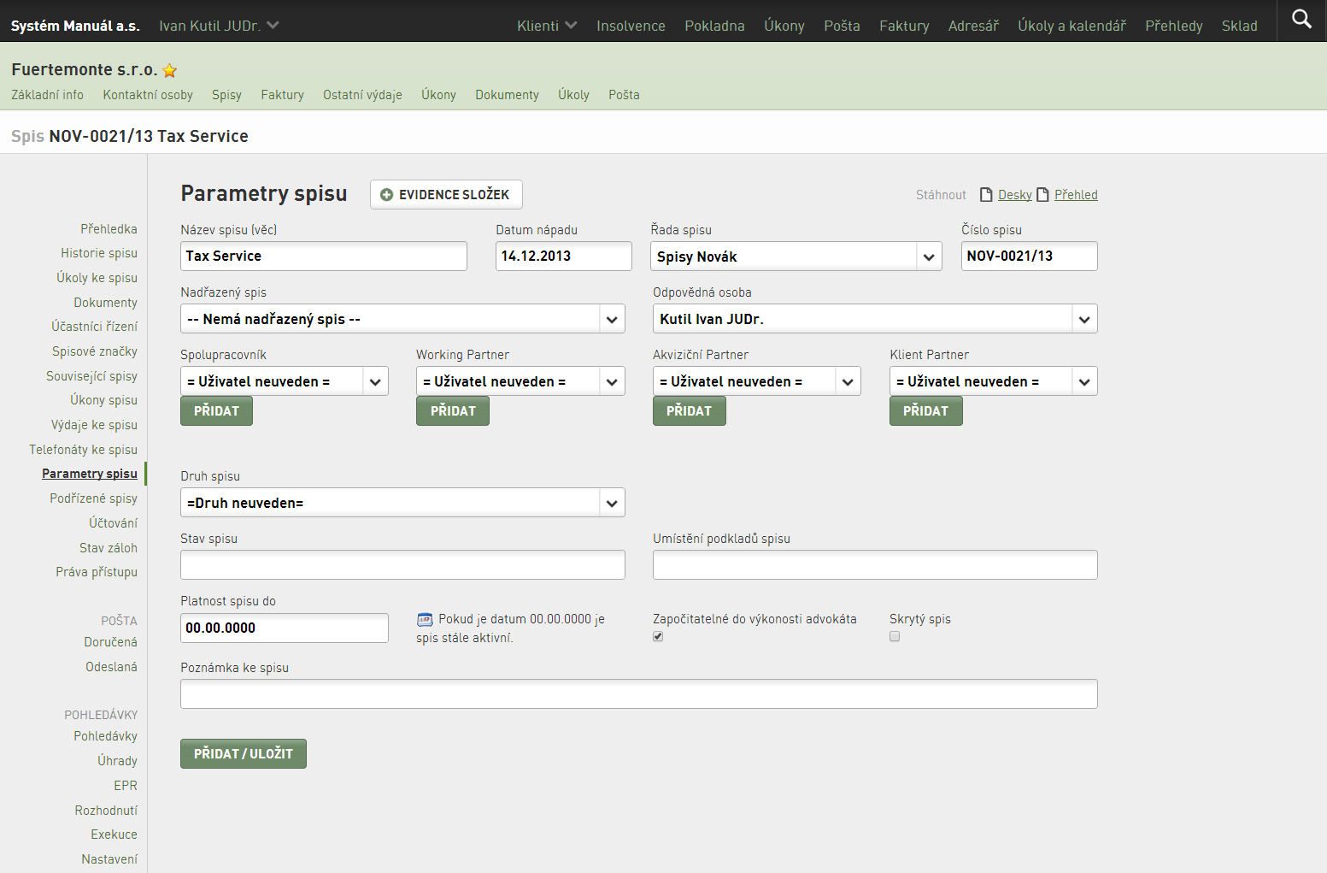Screen dimensions: 1327x873
Task: Enable the Skrytý spis checkbox
Action: coord(895,636)
